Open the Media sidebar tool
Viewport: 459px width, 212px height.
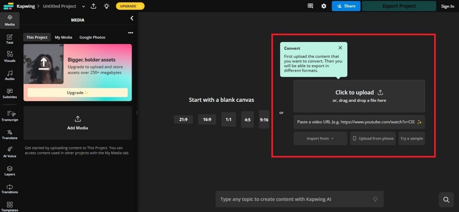10,21
